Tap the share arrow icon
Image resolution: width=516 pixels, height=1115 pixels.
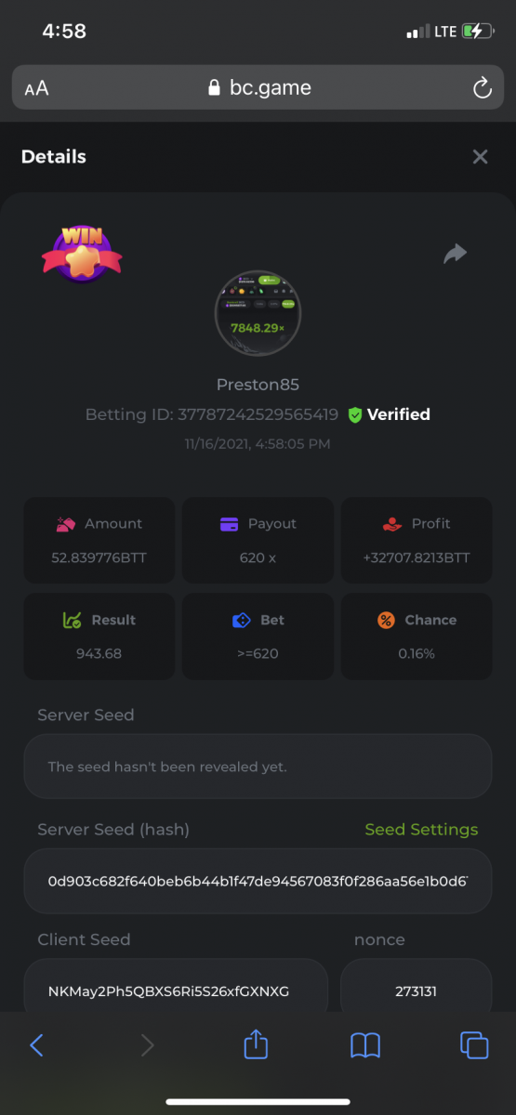(x=455, y=254)
